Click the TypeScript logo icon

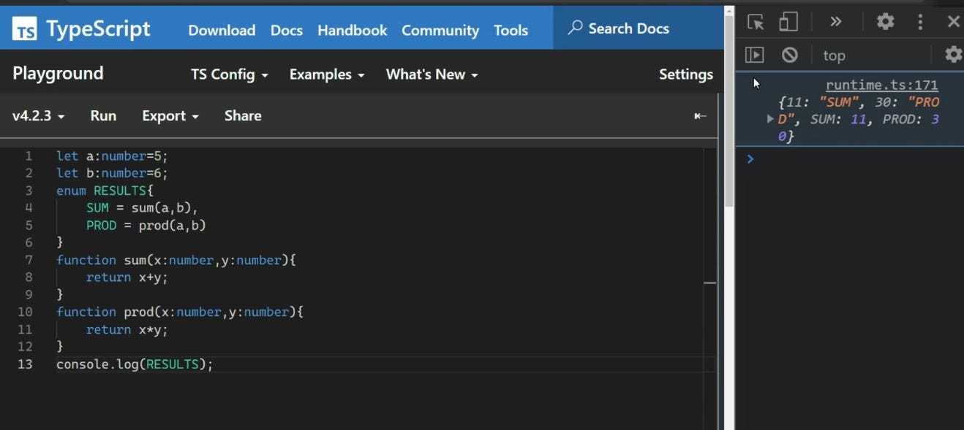(25, 29)
